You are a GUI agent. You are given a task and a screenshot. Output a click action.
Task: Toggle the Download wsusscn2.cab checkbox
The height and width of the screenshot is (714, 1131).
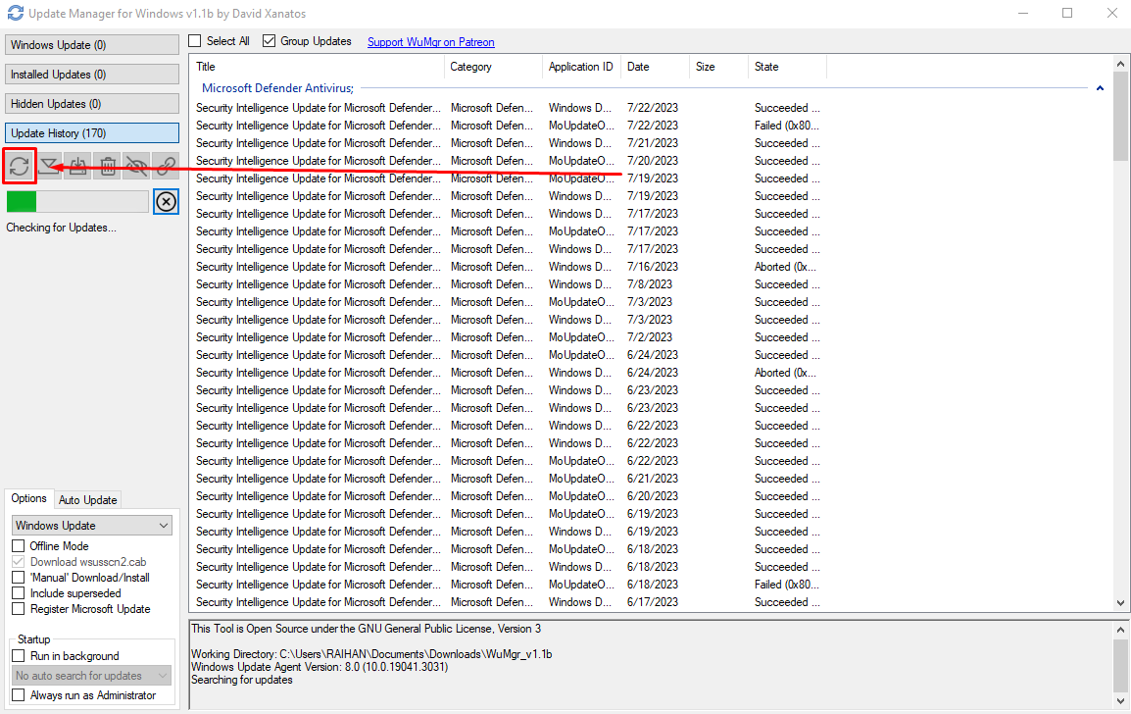(x=19, y=562)
